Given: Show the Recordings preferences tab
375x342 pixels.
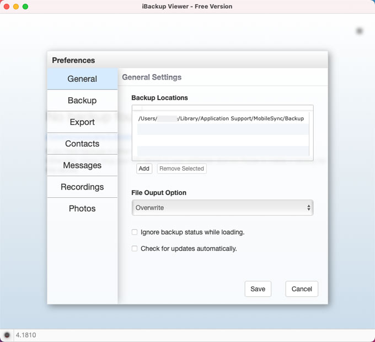Looking at the screenshot, I should (82, 187).
